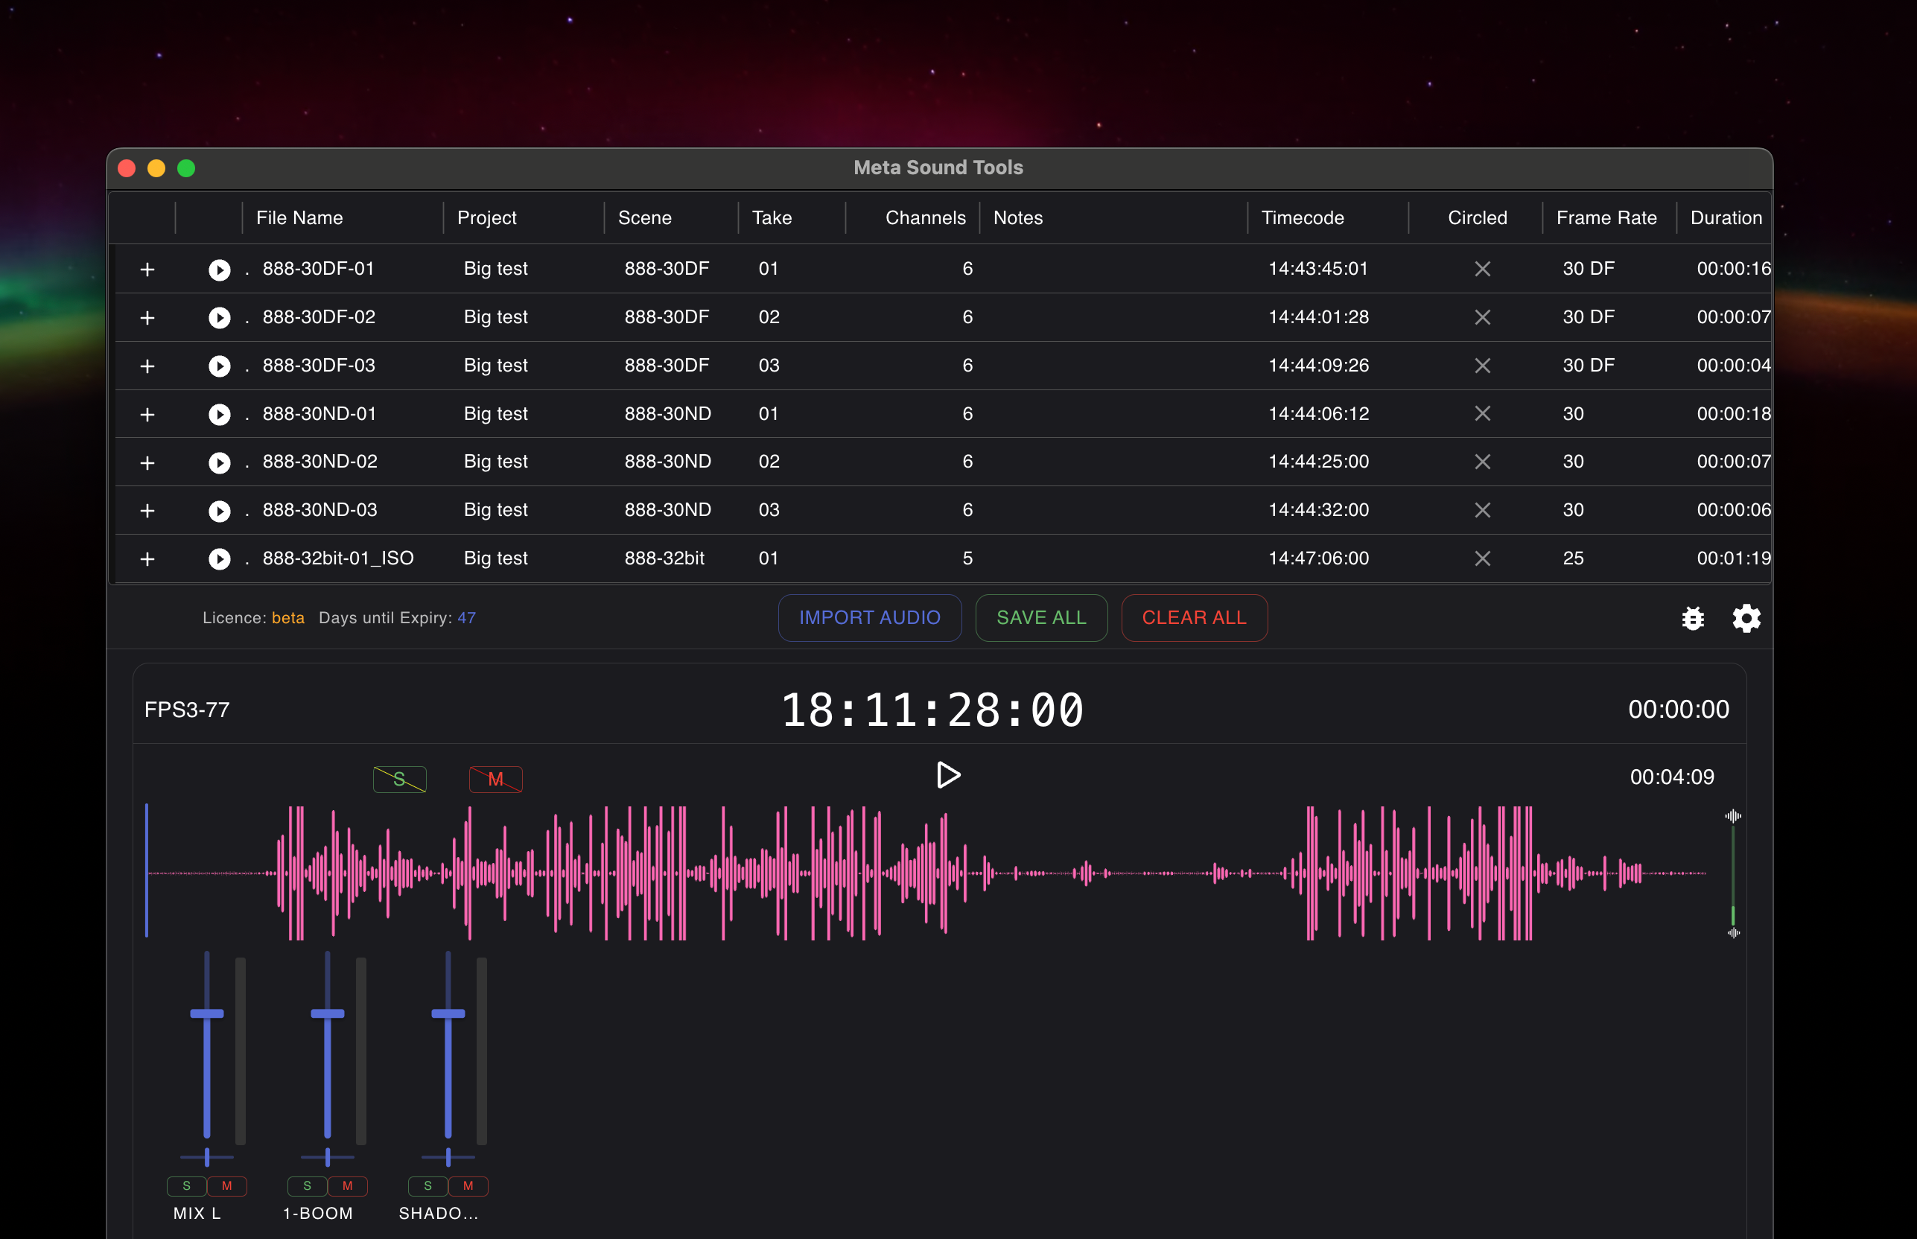Play the 888-30ND-03 audio file
Screen dimensions: 1917x1239
(219, 510)
